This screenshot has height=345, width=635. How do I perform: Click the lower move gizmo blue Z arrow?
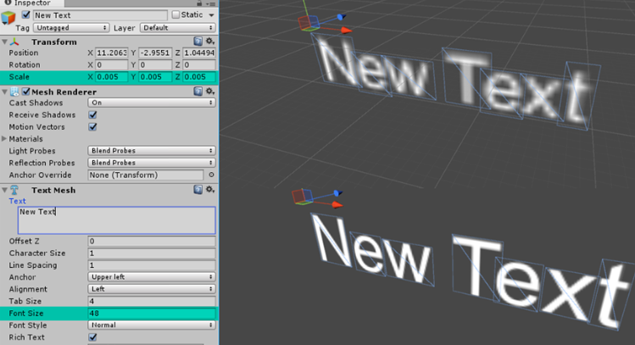(x=337, y=193)
